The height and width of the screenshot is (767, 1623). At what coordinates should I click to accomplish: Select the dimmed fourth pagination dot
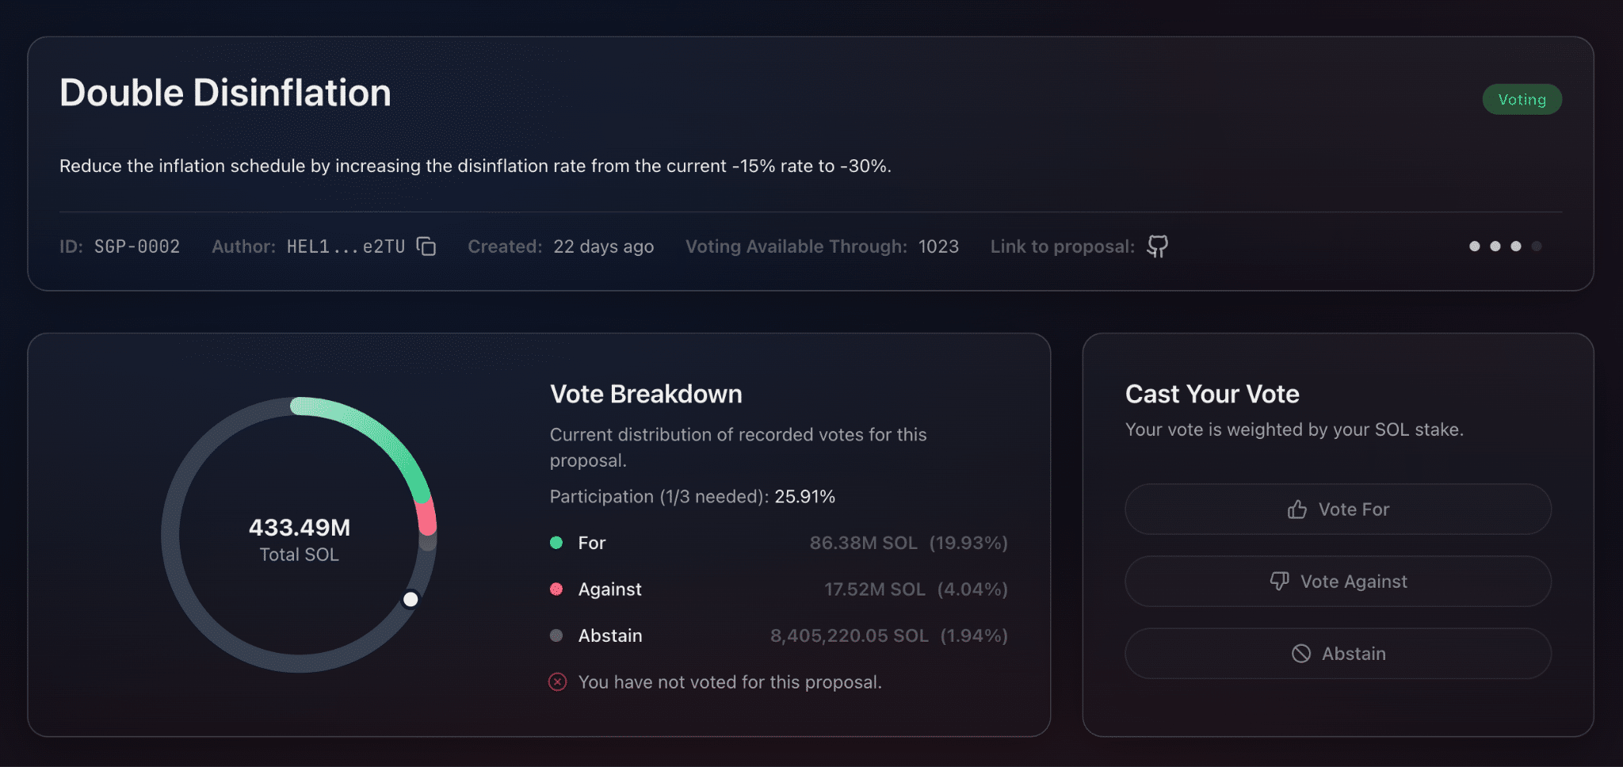1537,246
